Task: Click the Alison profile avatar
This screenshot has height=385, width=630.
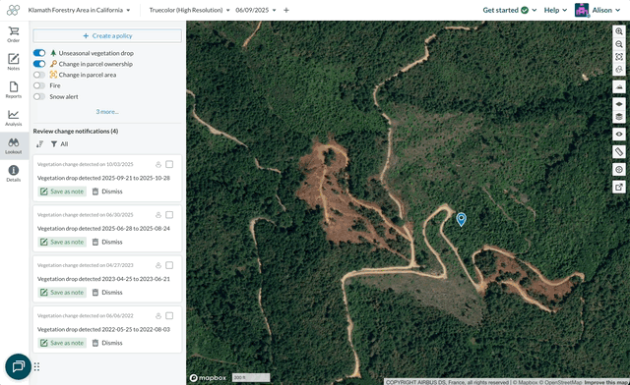Action: 582,10
